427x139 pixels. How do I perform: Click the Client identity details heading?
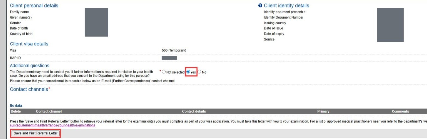click(x=286, y=6)
